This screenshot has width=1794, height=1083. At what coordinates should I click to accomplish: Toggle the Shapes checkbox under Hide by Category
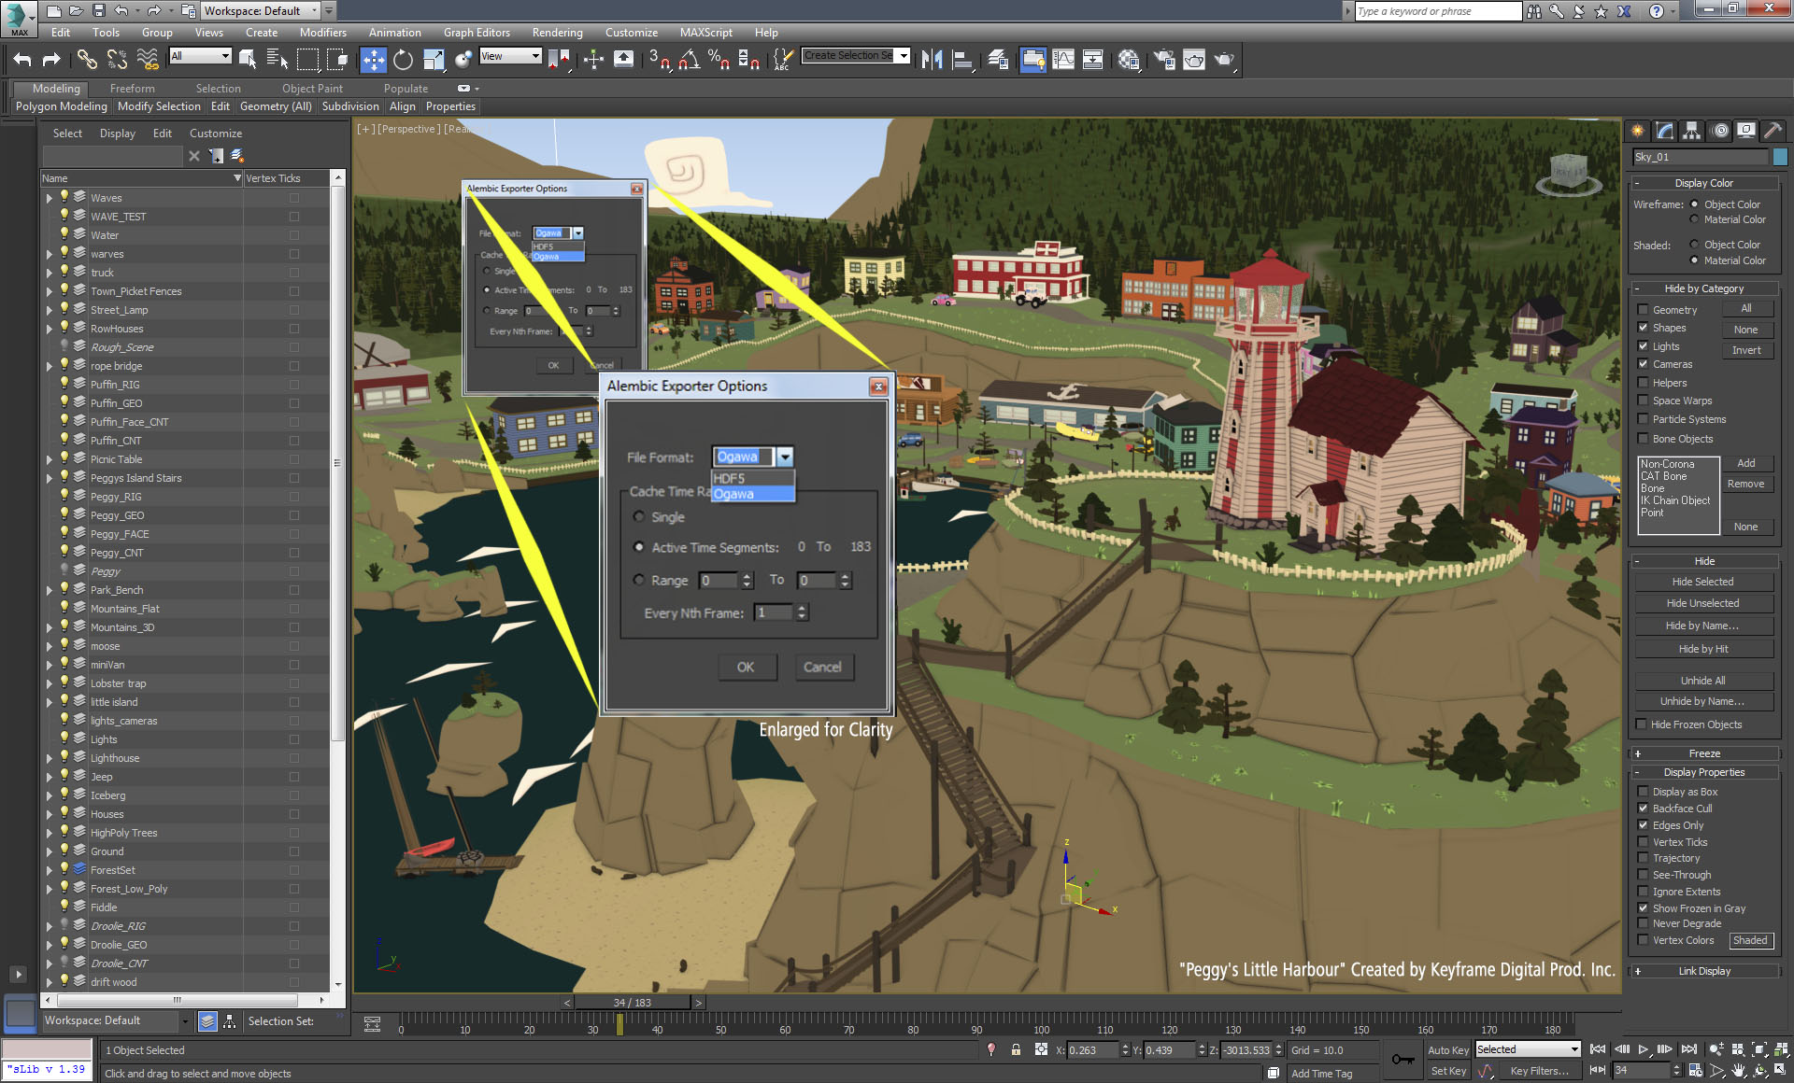click(x=1644, y=328)
